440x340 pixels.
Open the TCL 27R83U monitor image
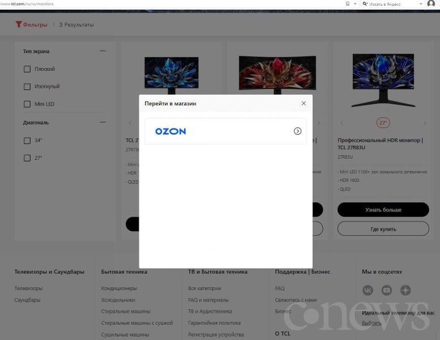click(383, 80)
